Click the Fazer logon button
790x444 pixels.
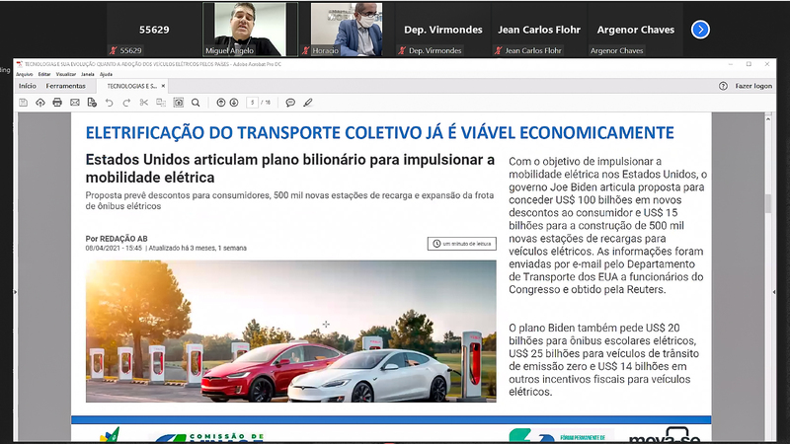click(753, 86)
